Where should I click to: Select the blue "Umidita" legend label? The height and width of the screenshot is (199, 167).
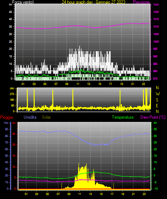pyautogui.click(x=30, y=117)
